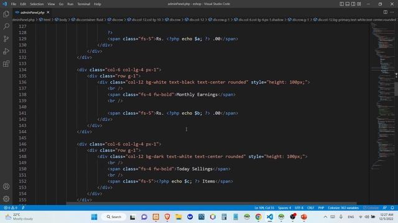Change Spaces: 4 indentation setting
This screenshot has height=223, width=398.
tap(285, 208)
